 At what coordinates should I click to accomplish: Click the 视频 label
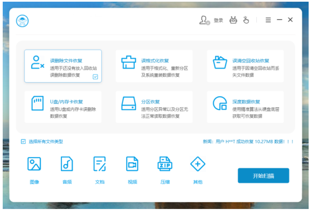(x=133, y=182)
